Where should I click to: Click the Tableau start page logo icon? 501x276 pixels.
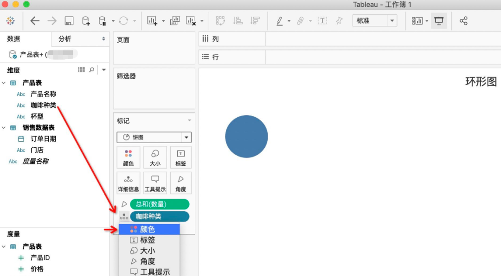10,21
